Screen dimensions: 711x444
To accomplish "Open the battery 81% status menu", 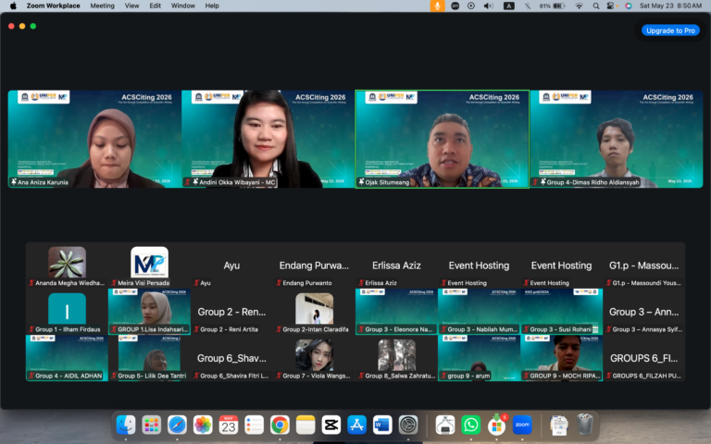I will click(x=552, y=6).
